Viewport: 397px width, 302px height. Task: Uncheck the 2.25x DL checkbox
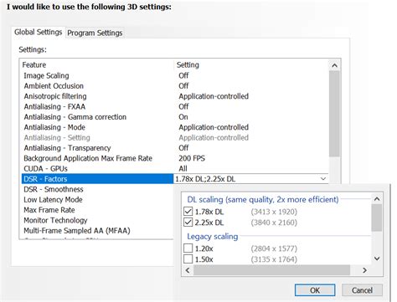188,223
